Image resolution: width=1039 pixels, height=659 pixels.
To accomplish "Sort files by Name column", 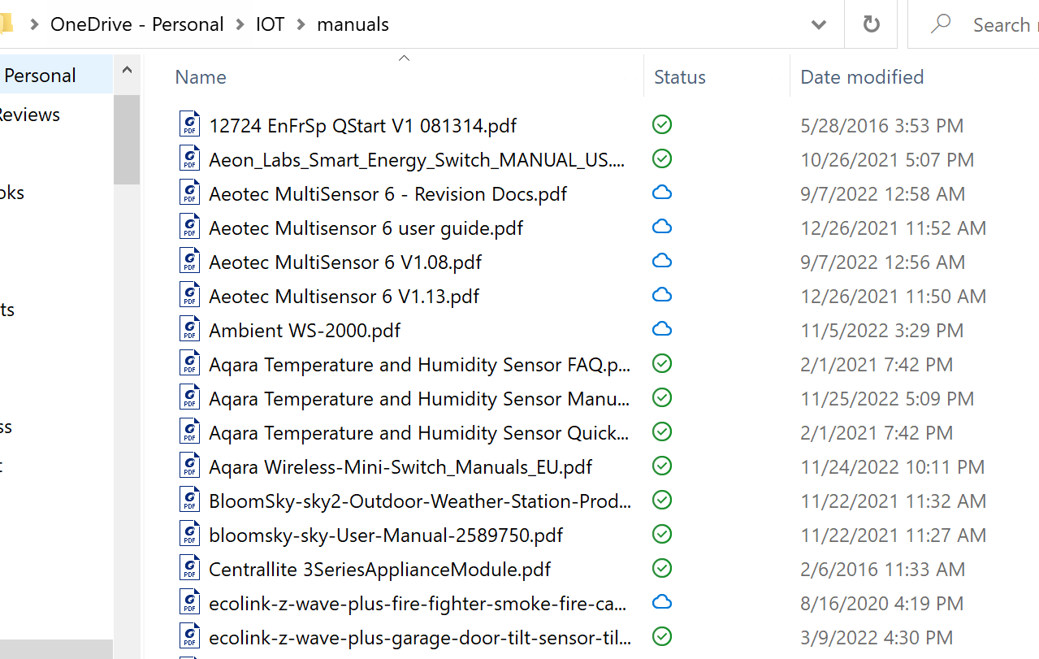I will coord(201,77).
